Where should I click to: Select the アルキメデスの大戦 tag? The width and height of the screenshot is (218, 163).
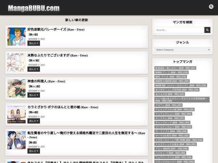click(174, 109)
